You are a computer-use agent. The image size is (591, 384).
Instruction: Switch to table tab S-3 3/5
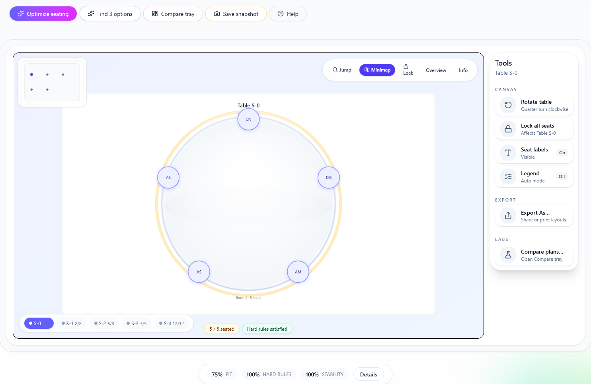[x=137, y=323]
